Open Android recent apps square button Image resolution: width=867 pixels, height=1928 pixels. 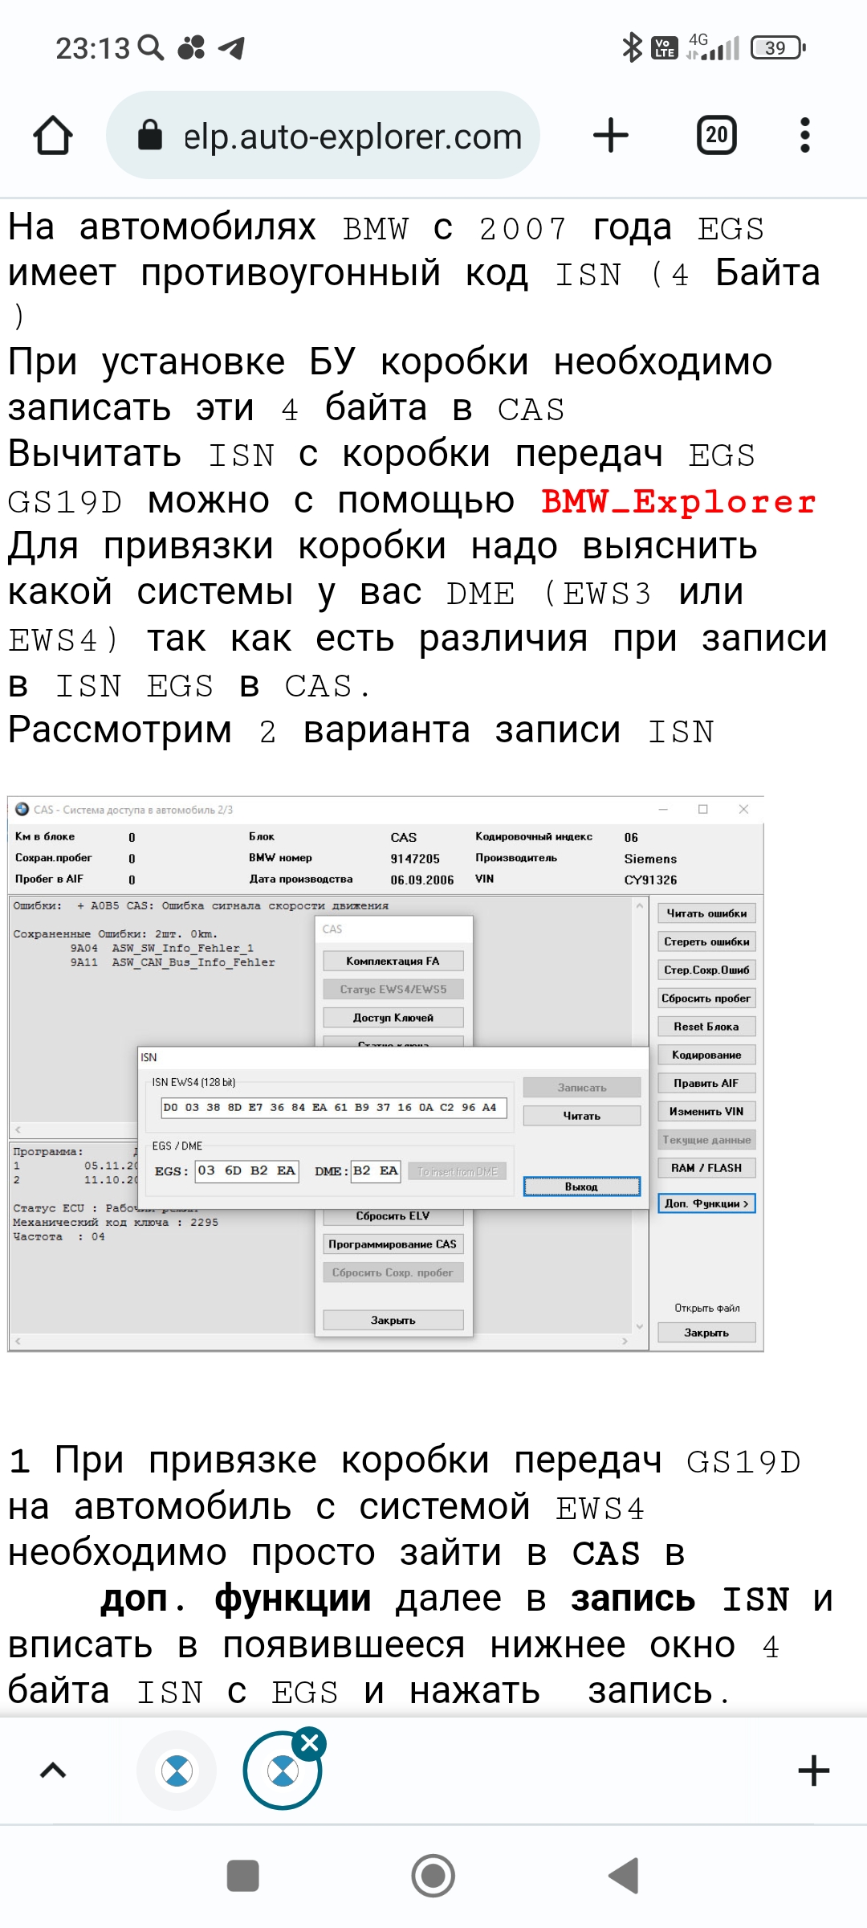(243, 1876)
